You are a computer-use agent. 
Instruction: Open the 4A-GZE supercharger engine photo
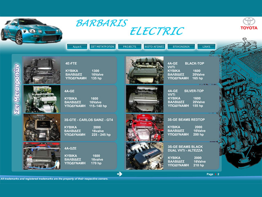tap(42, 156)
